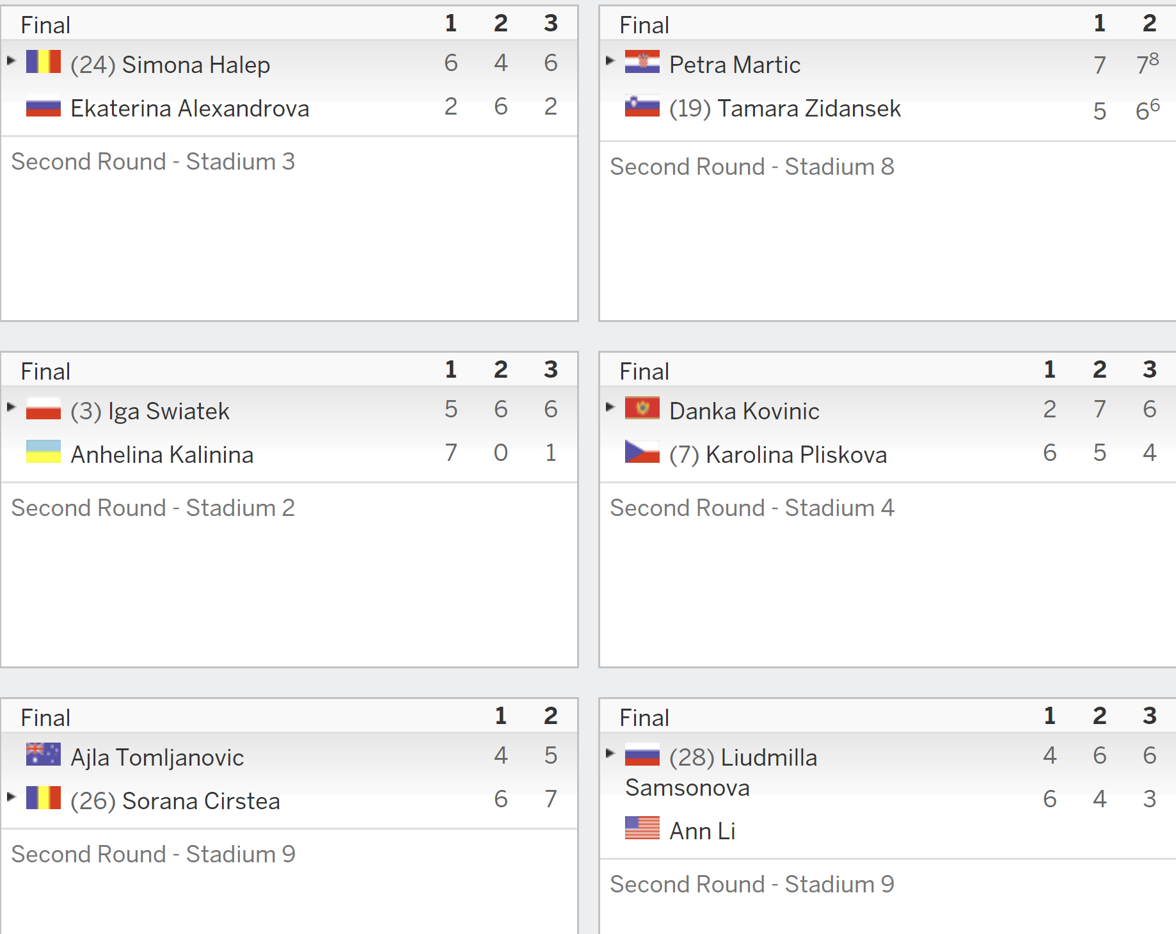1176x934 pixels.
Task: Select Iga Swiatek's name
Action: [169, 411]
